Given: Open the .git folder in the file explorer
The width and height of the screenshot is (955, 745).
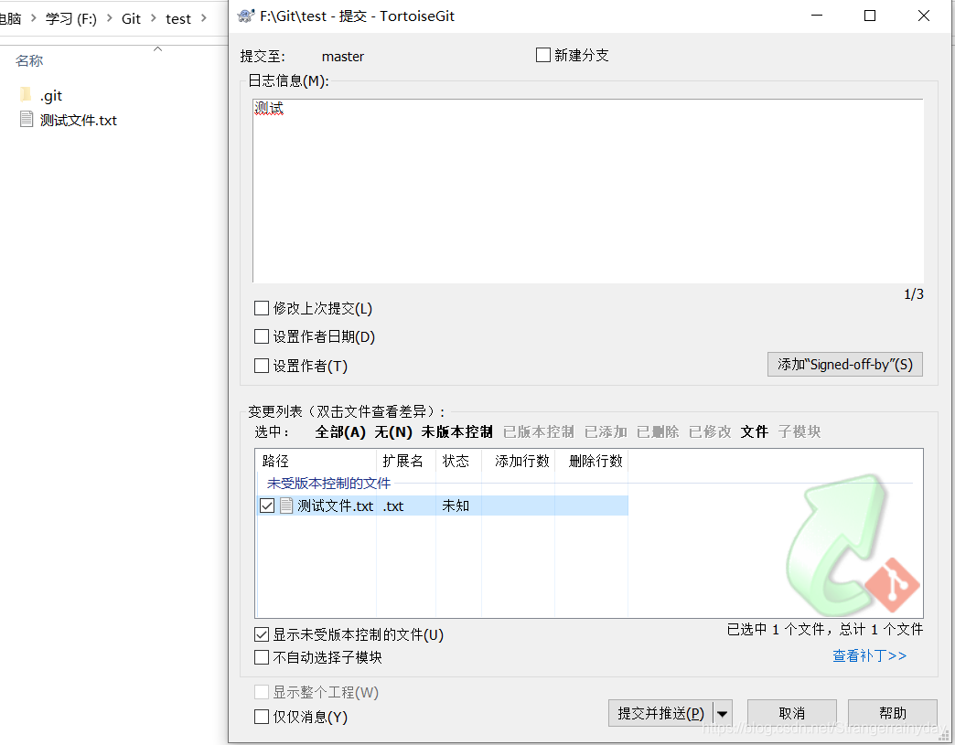Looking at the screenshot, I should 51,94.
